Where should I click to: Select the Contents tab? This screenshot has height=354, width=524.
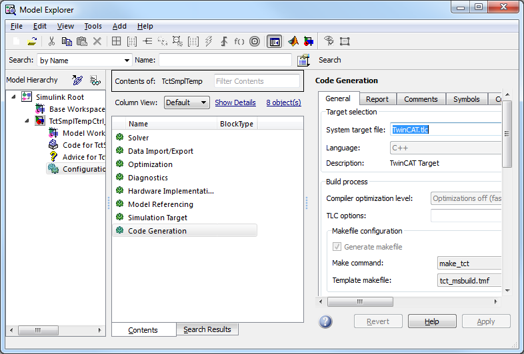143,329
